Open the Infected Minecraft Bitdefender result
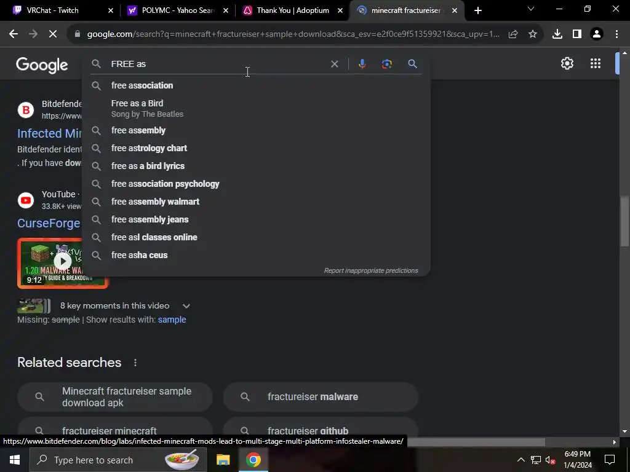The width and height of the screenshot is (630, 472). pyautogui.click(x=49, y=133)
